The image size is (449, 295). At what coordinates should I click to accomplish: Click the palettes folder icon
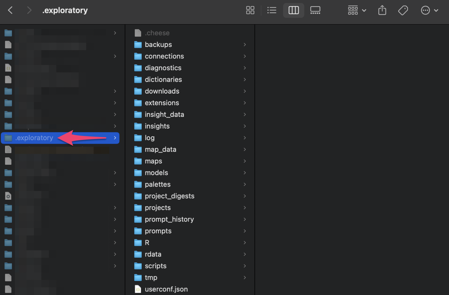[138, 185]
